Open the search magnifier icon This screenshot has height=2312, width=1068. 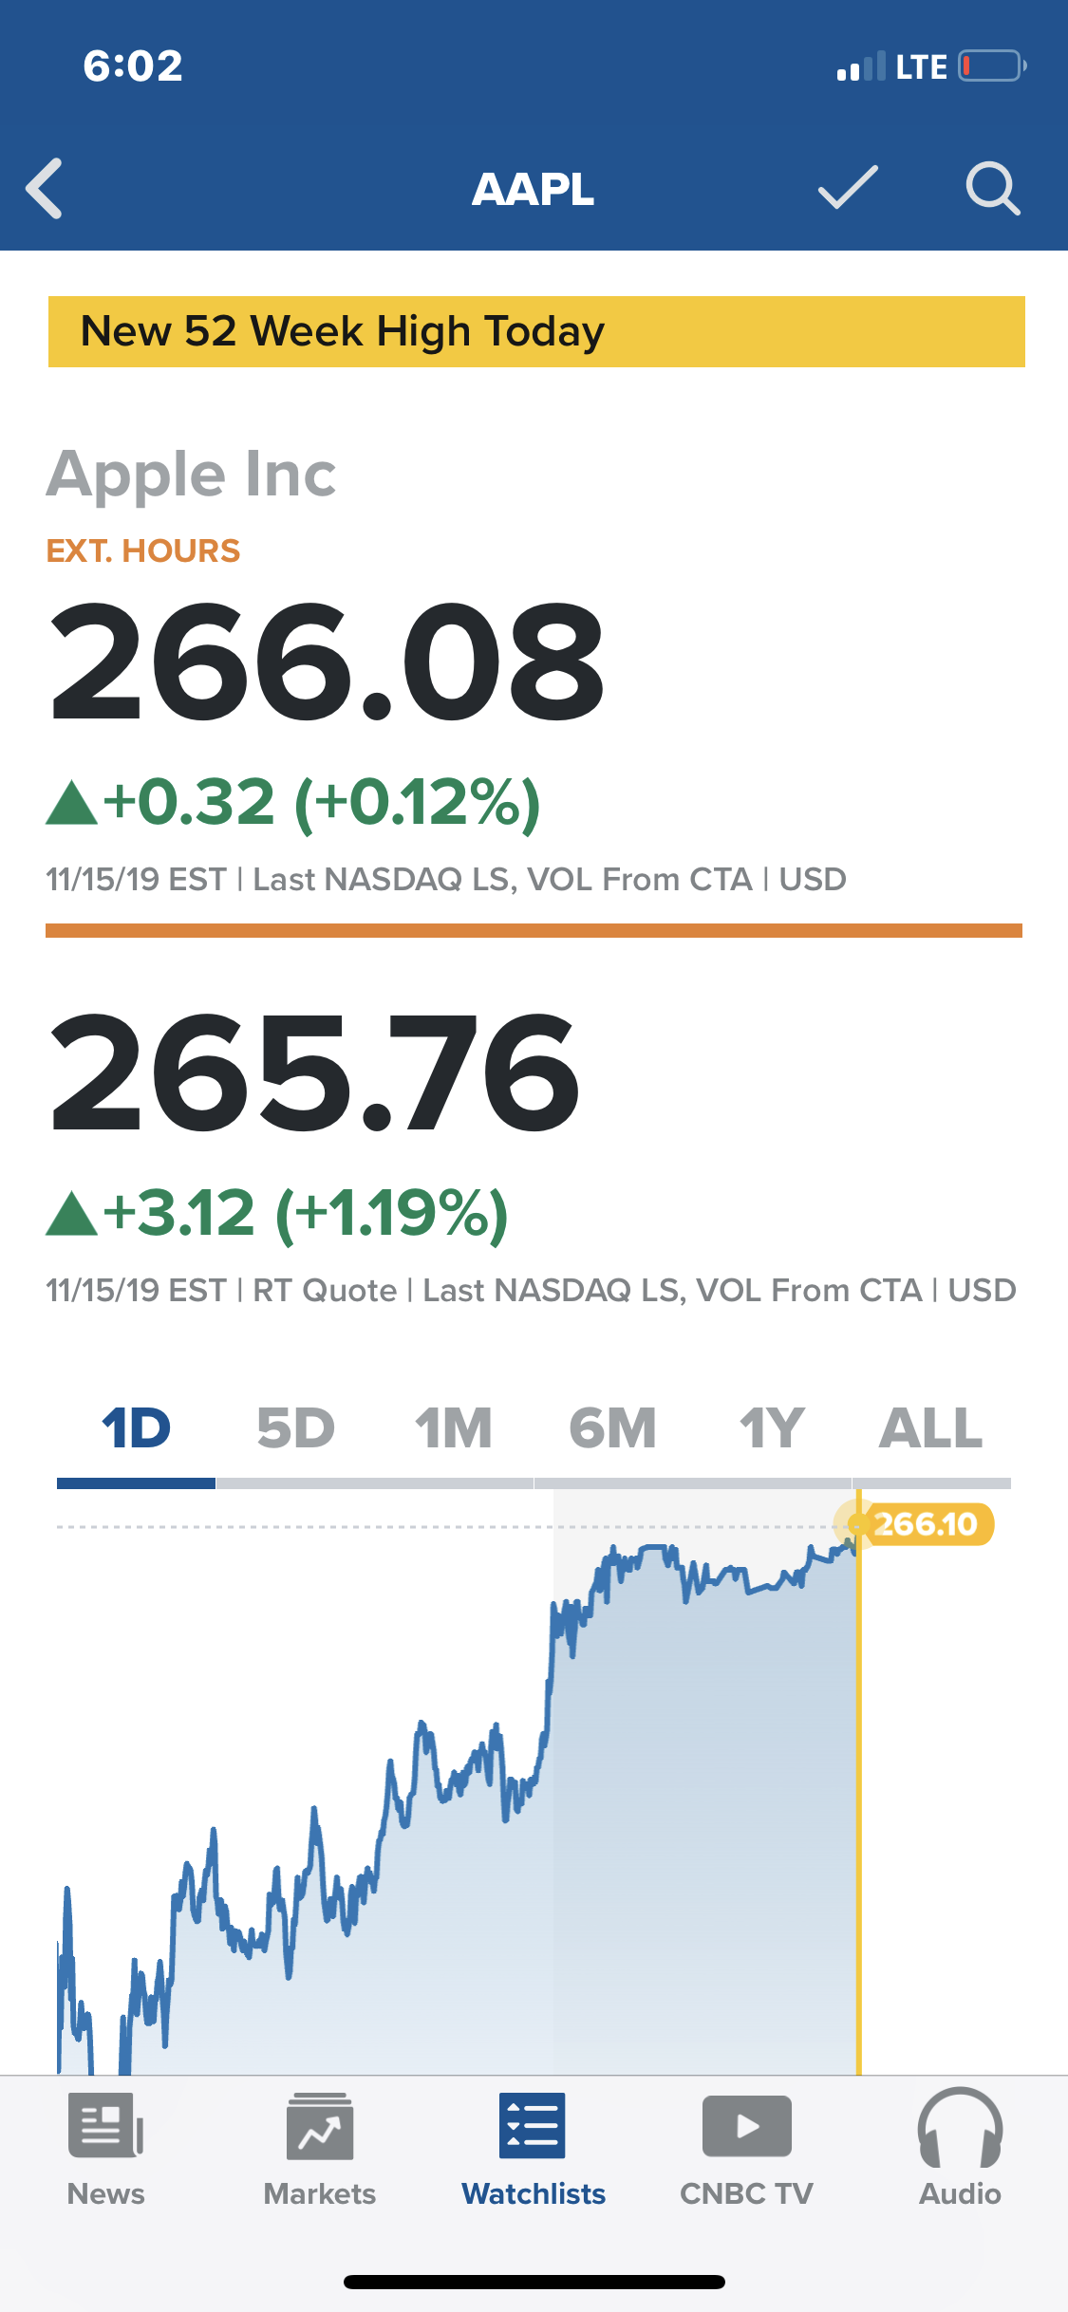(x=992, y=187)
